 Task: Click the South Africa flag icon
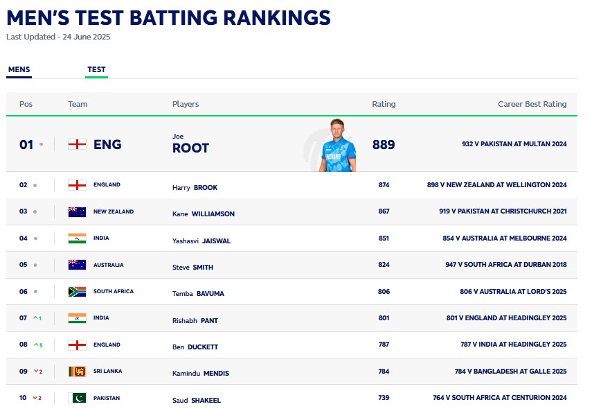[77, 292]
